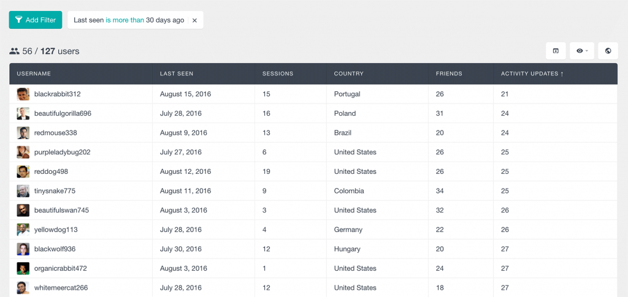This screenshot has width=628, height=297.
Task: Select the purpleladybug202 avatar
Action: (23, 152)
